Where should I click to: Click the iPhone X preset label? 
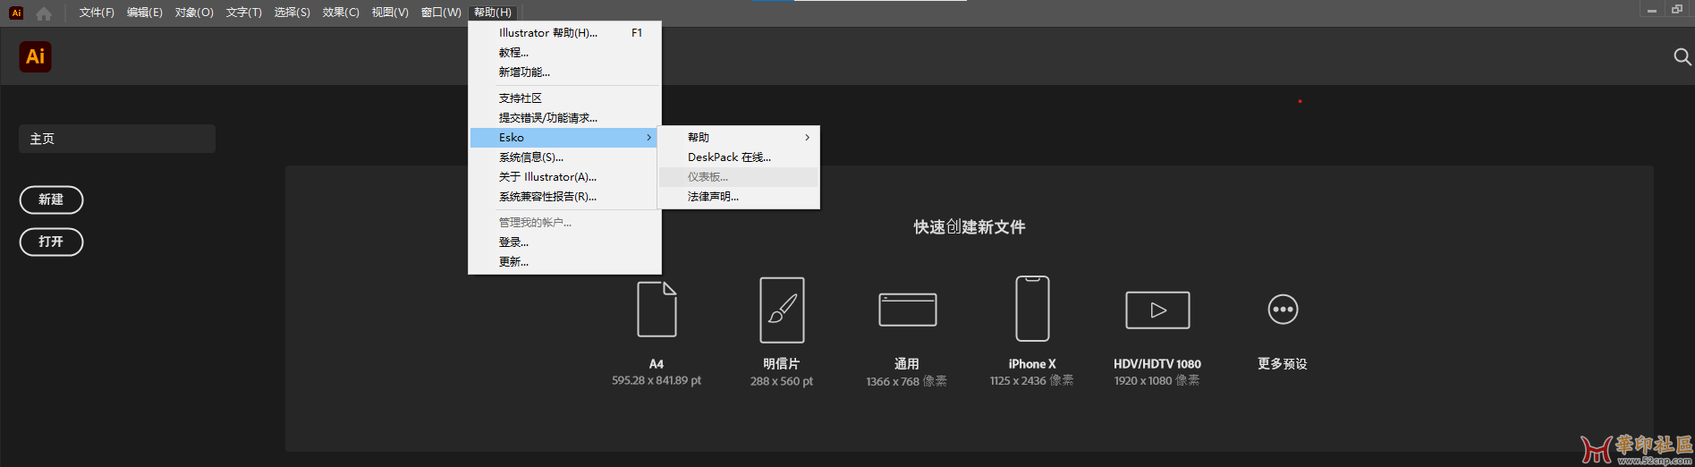(x=1032, y=364)
